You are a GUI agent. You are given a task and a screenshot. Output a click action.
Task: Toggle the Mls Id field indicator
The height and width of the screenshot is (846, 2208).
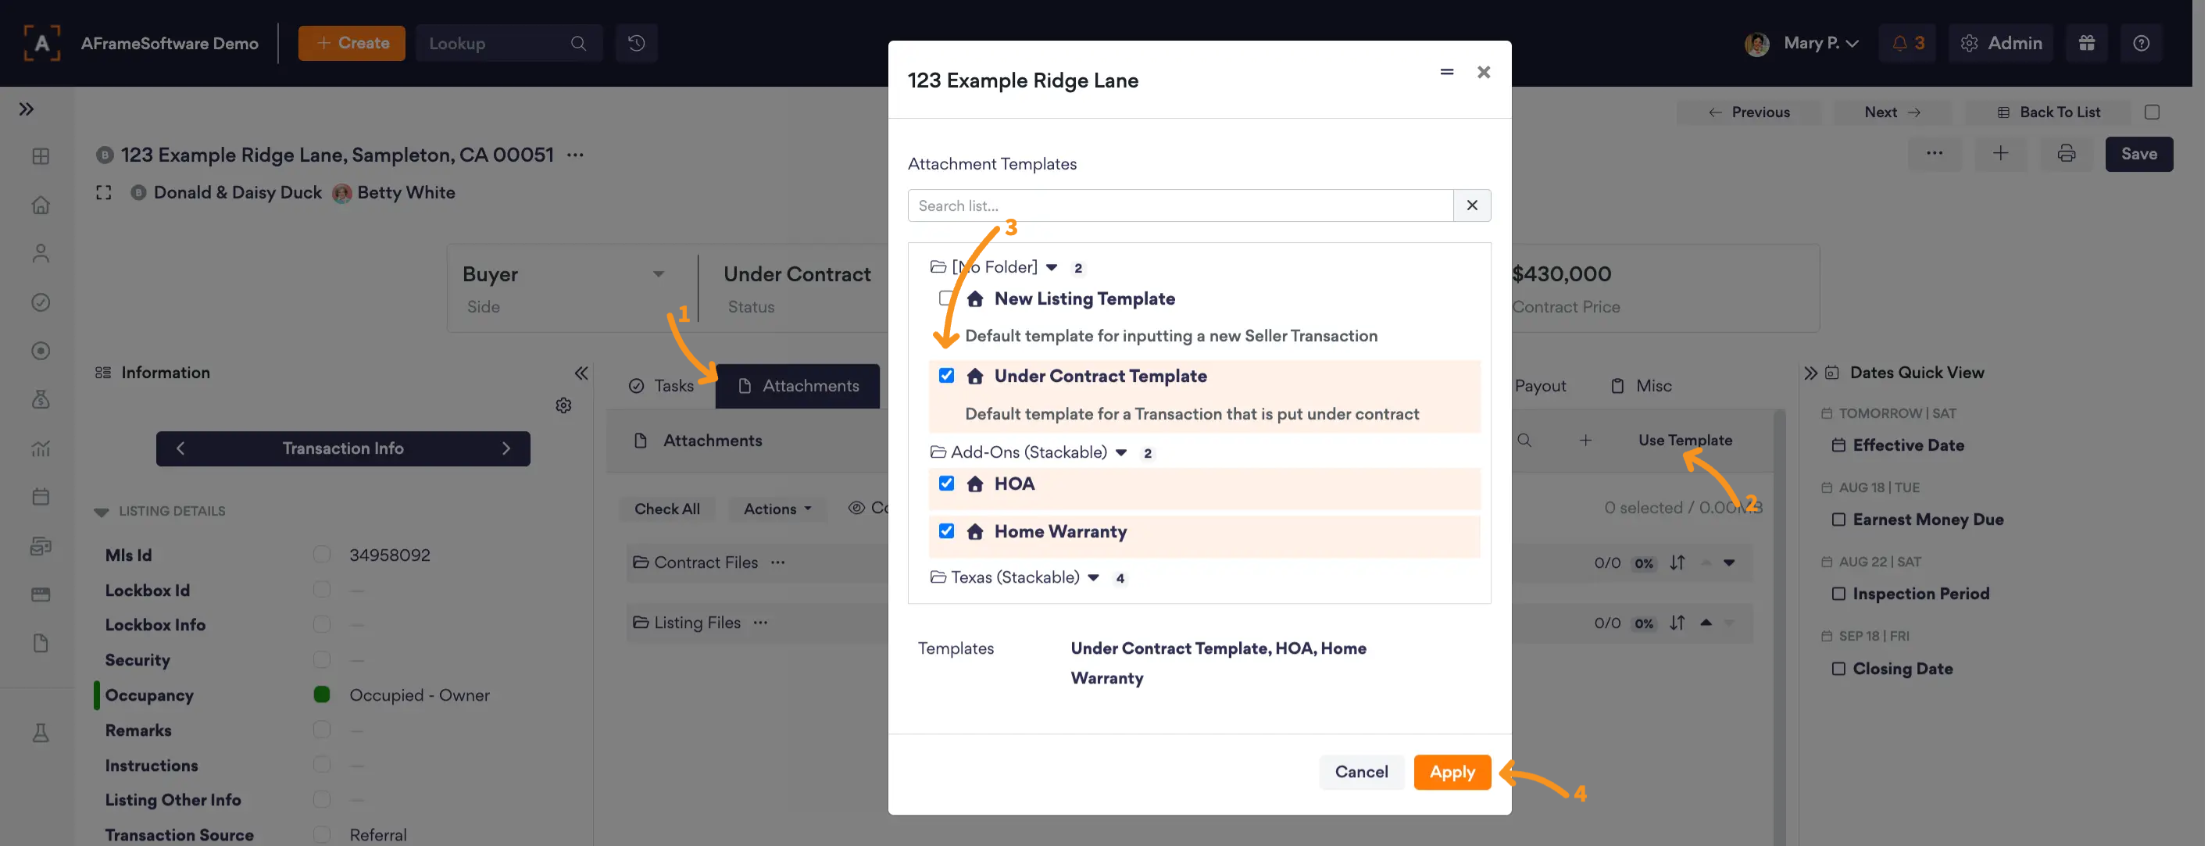[x=321, y=555]
